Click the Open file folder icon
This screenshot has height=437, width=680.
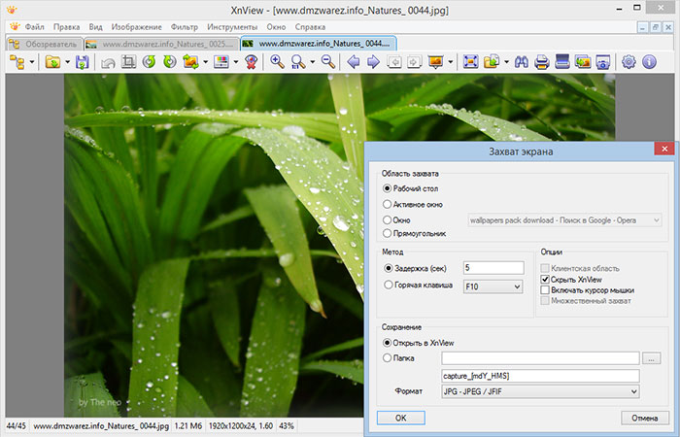click(52, 62)
